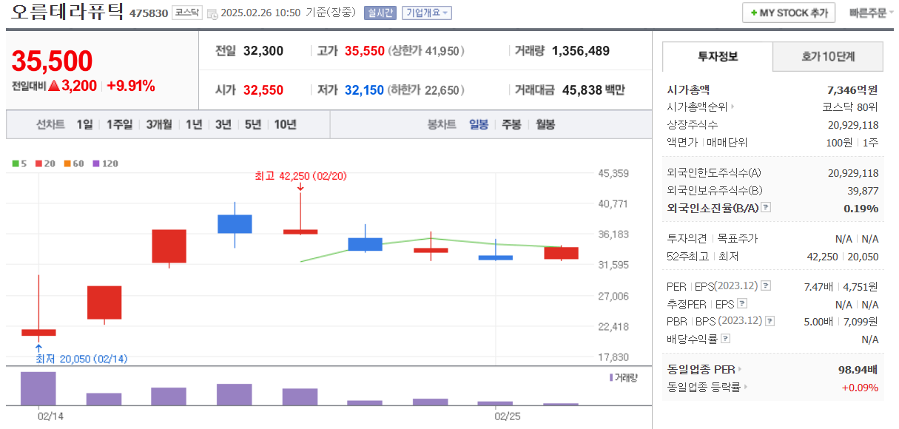Click the 거래량 value 1,356,489
The width and height of the screenshot is (899, 429).
point(581,51)
